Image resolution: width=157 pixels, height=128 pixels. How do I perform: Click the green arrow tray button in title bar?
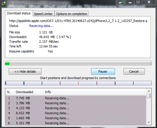point(121,2)
